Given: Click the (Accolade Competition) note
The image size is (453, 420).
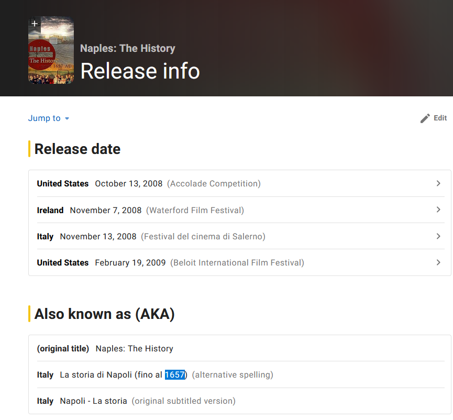Looking at the screenshot, I should 214,184.
